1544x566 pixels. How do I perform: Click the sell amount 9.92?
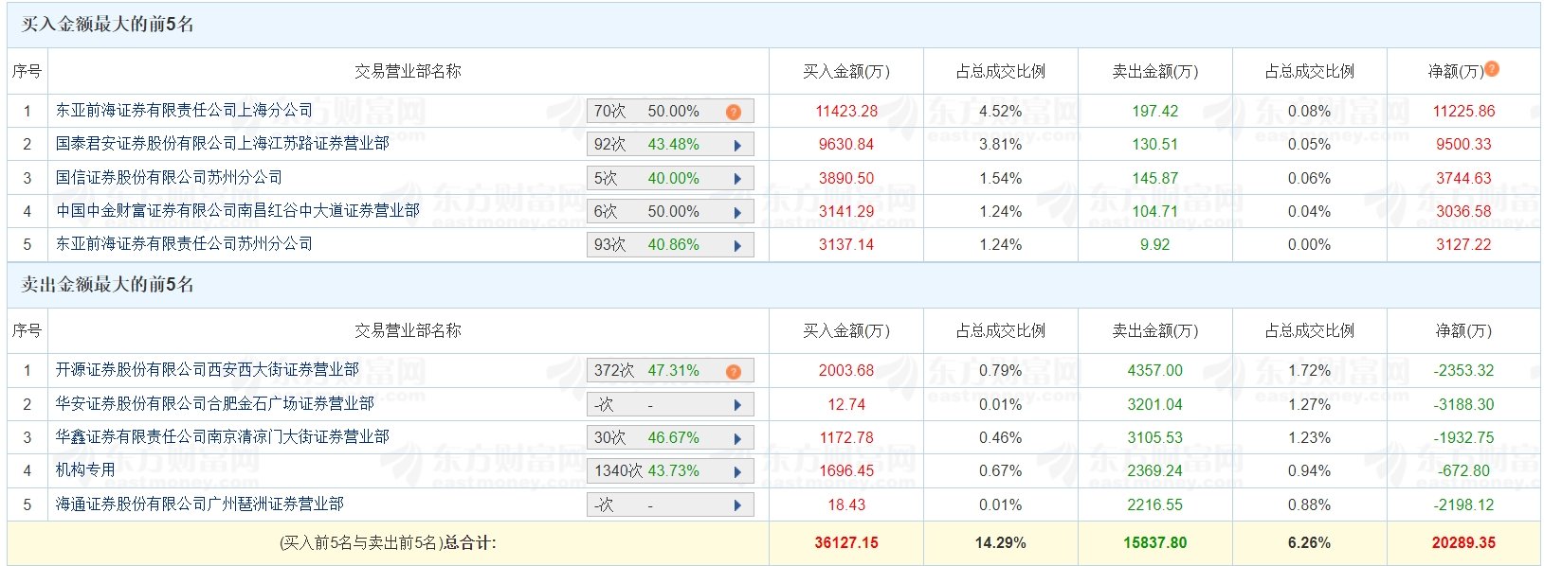[x=1155, y=245]
